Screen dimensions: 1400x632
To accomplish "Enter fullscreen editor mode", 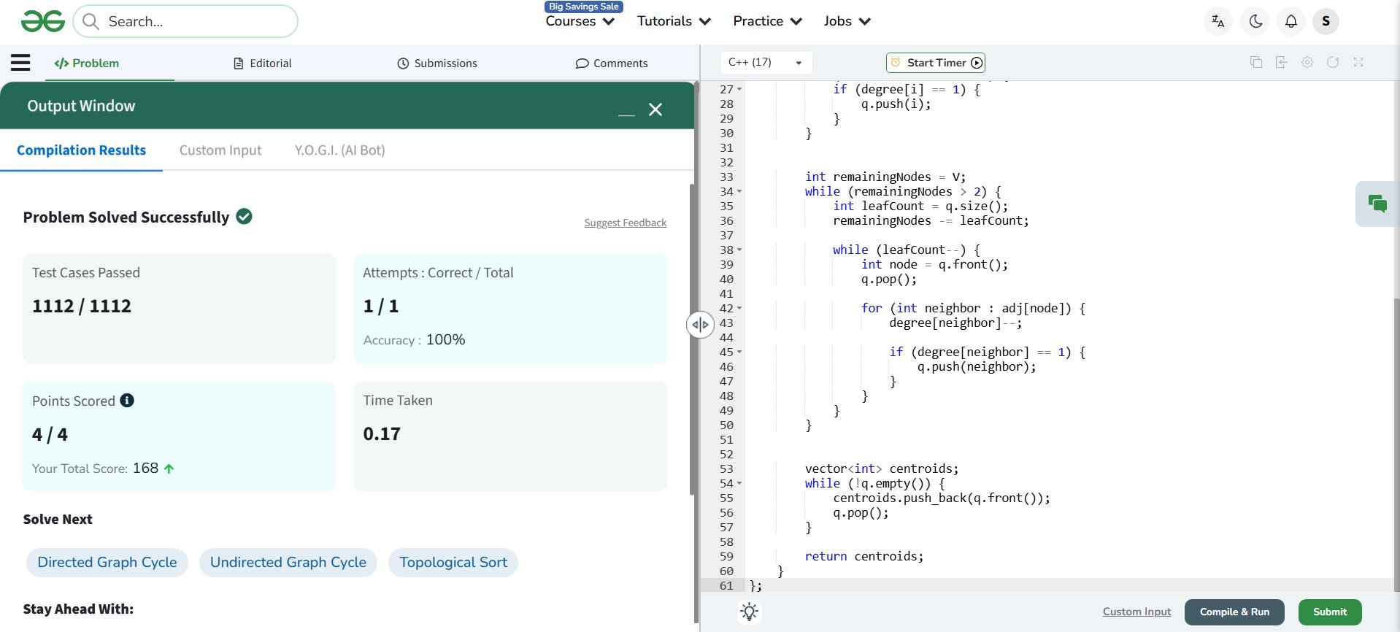I will pyautogui.click(x=1358, y=63).
